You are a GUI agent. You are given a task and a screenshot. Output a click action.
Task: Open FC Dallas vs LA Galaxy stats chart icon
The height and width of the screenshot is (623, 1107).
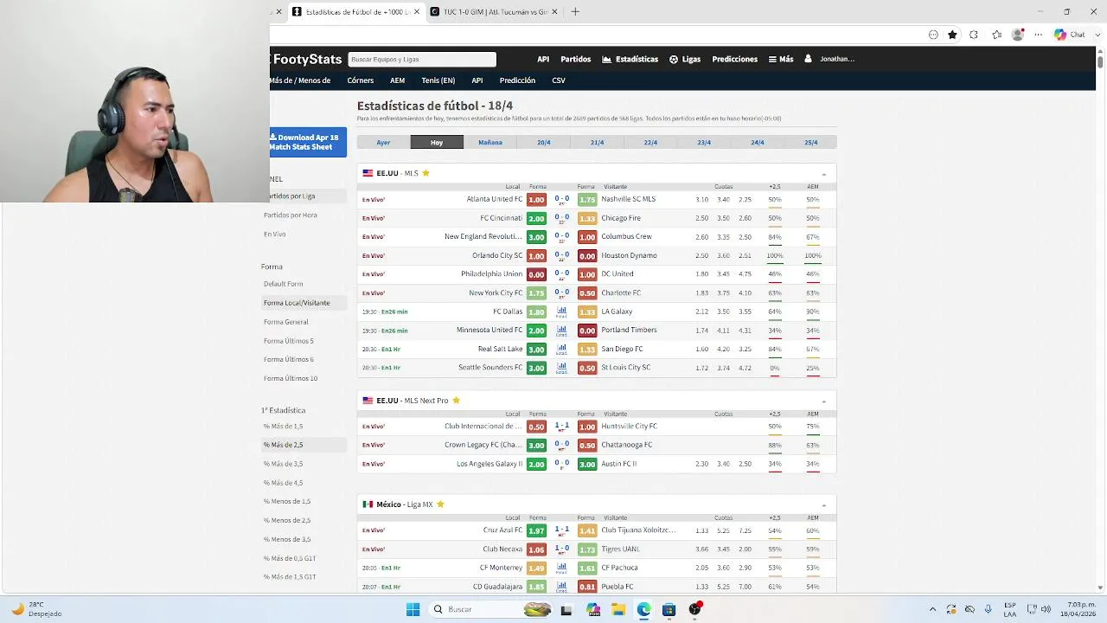coord(561,311)
